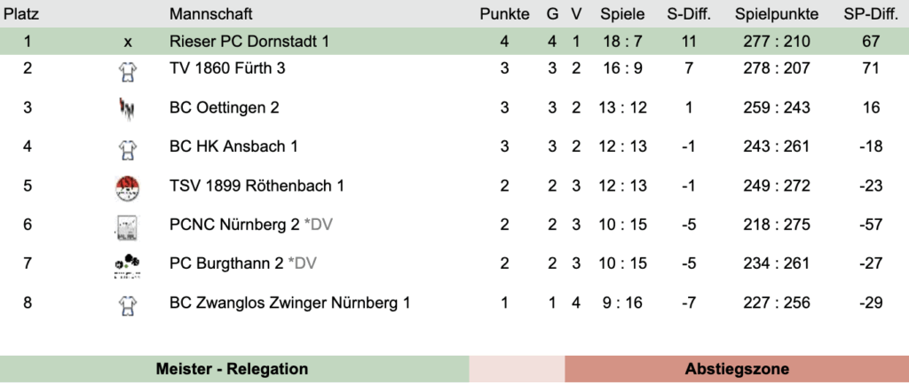This screenshot has width=909, height=385.
Task: Open the Rieser PC Dornstadt 1 team
Action: 248,42
